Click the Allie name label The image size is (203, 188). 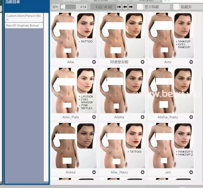point(71,62)
